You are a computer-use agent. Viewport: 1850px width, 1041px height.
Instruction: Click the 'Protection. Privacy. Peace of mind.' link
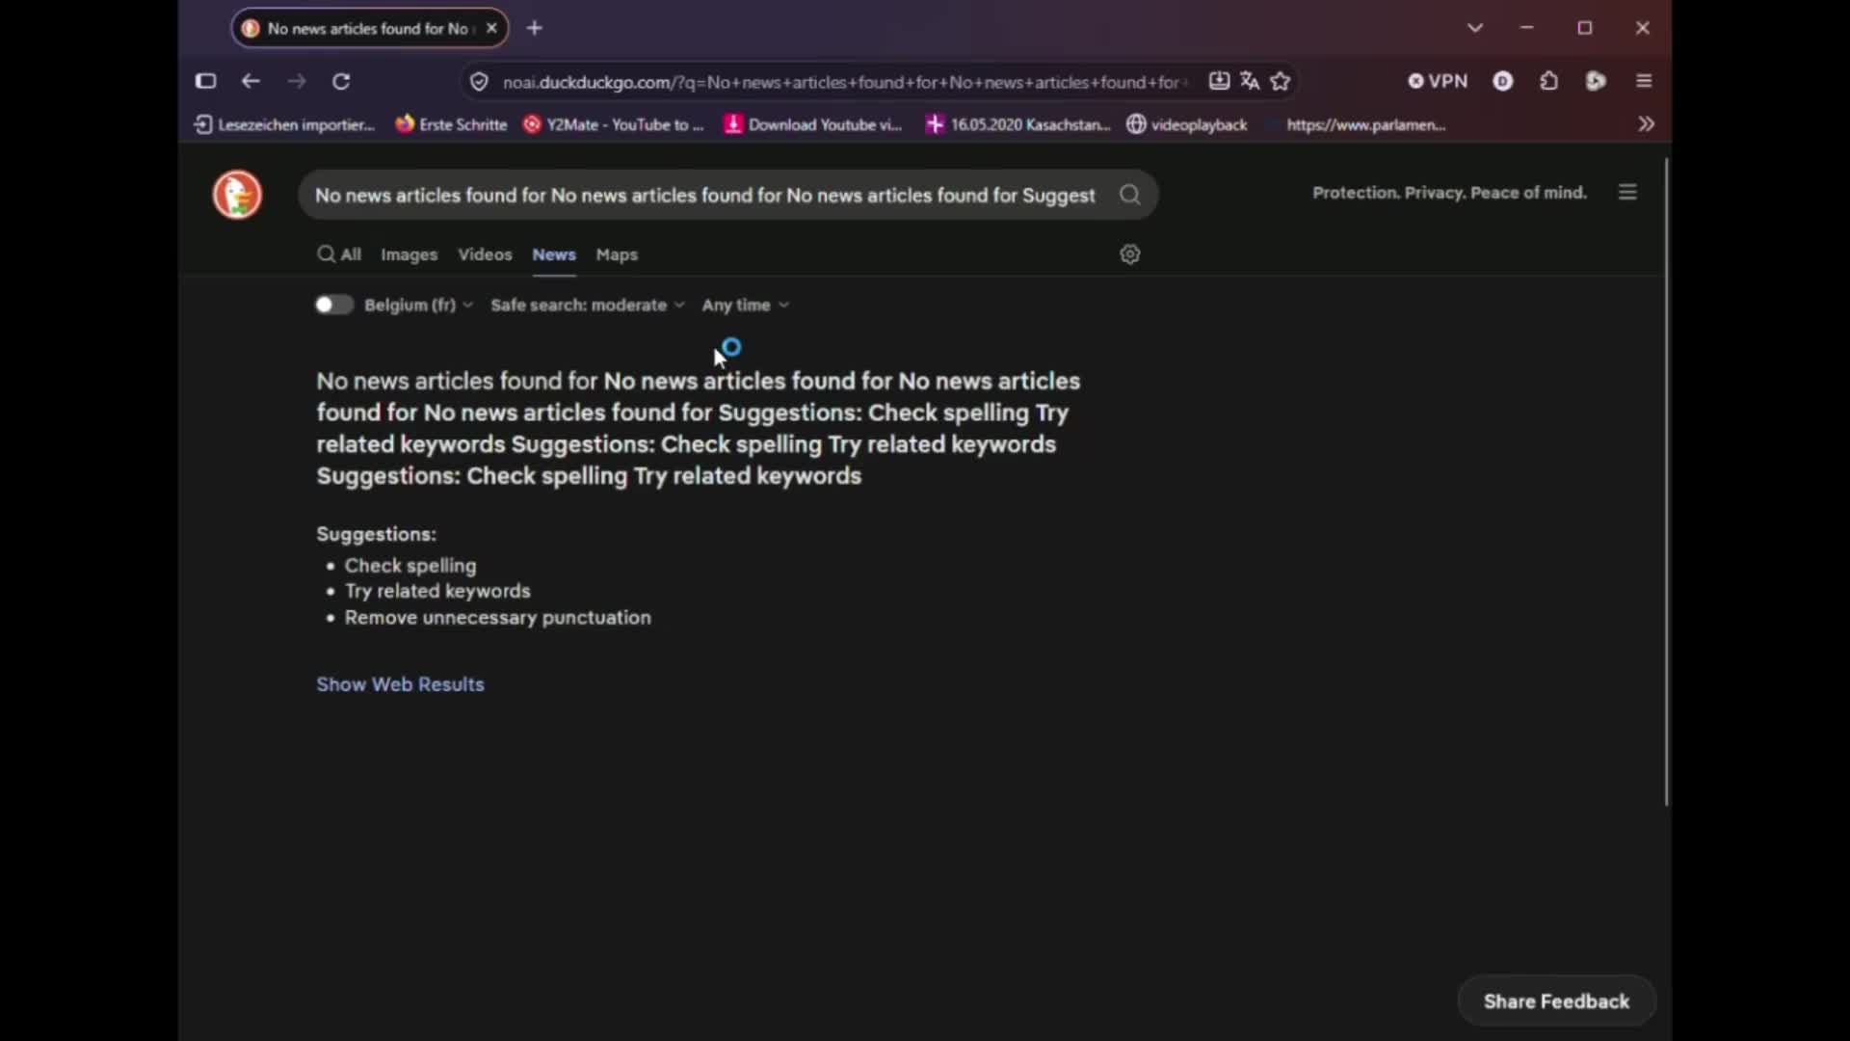coord(1449,193)
